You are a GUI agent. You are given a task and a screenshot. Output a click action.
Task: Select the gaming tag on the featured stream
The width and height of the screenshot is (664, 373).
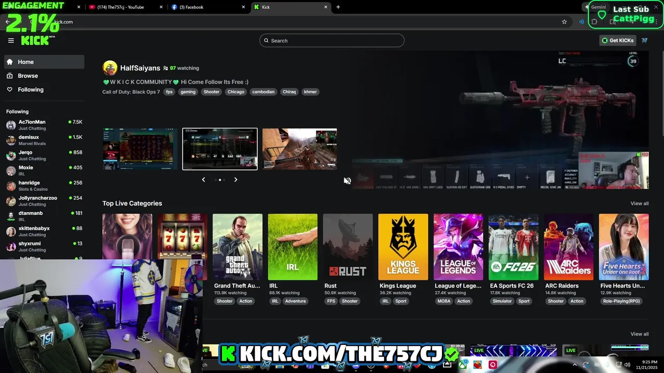point(188,92)
